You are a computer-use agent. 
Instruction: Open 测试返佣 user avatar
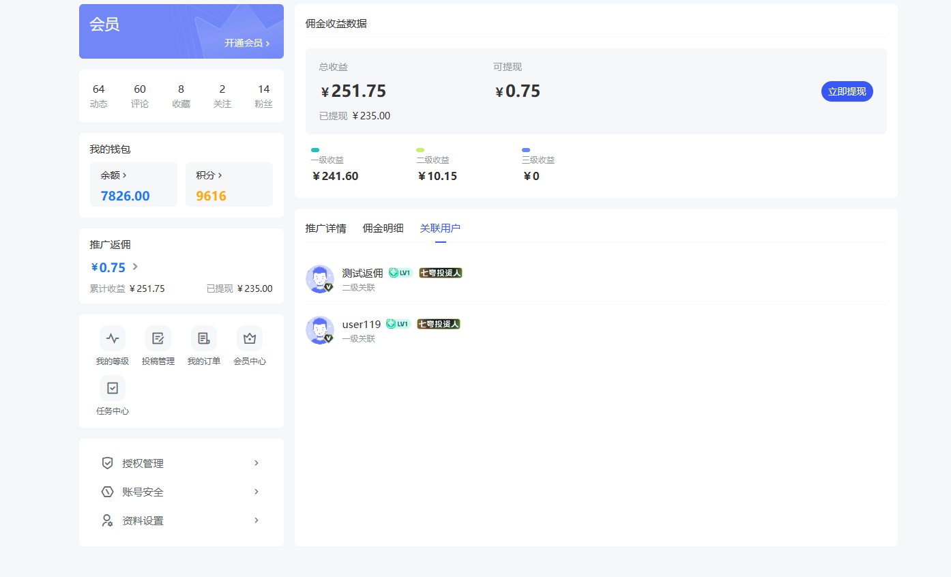pos(319,279)
